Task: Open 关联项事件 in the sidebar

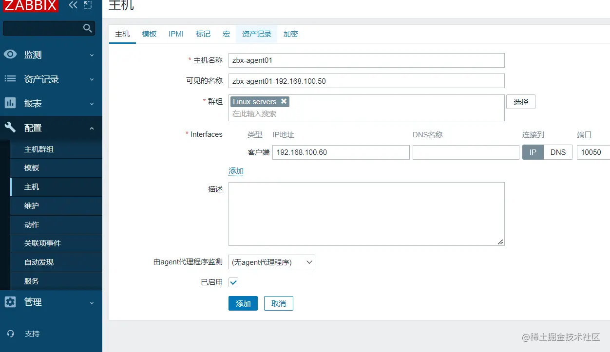Action: coord(56,243)
